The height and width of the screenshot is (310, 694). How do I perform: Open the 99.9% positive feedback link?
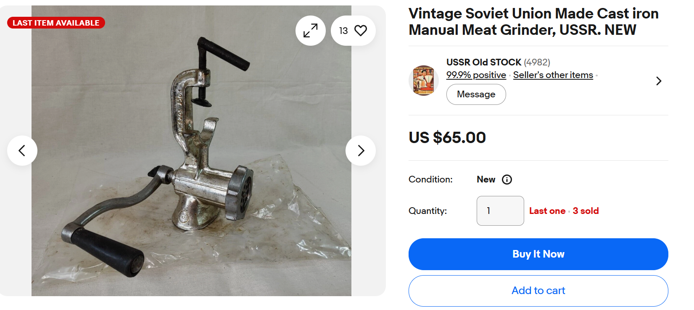point(476,75)
